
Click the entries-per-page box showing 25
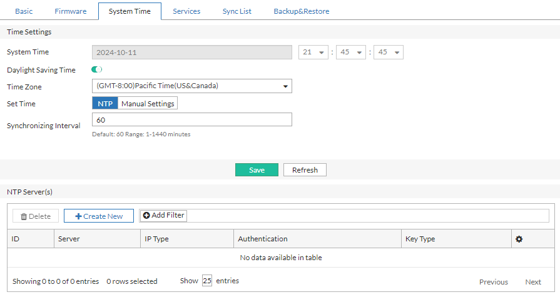pyautogui.click(x=207, y=281)
